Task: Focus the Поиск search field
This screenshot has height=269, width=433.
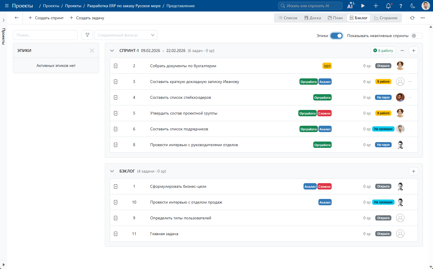Action: [x=45, y=35]
